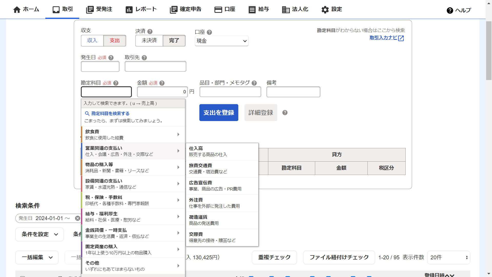492x277 pixels.
Task: Select 支出 in the 収支 toggle
Action: coord(115,41)
